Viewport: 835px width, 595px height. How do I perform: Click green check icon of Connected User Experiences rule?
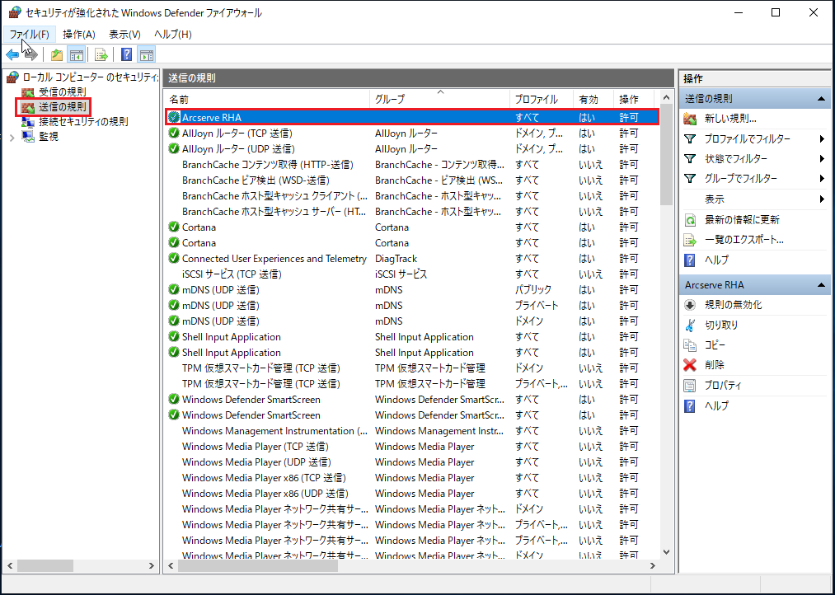pos(174,259)
